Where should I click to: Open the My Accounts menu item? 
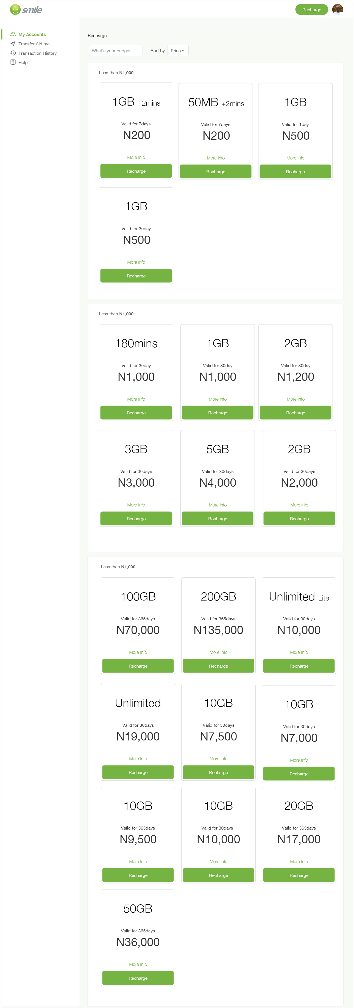(x=32, y=34)
